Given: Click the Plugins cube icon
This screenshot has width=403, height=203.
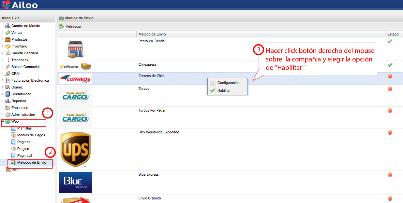Looking at the screenshot, I should [x=14, y=149].
